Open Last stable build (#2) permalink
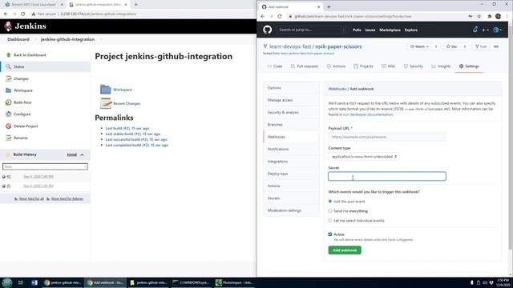513x288 pixels. coord(132,134)
